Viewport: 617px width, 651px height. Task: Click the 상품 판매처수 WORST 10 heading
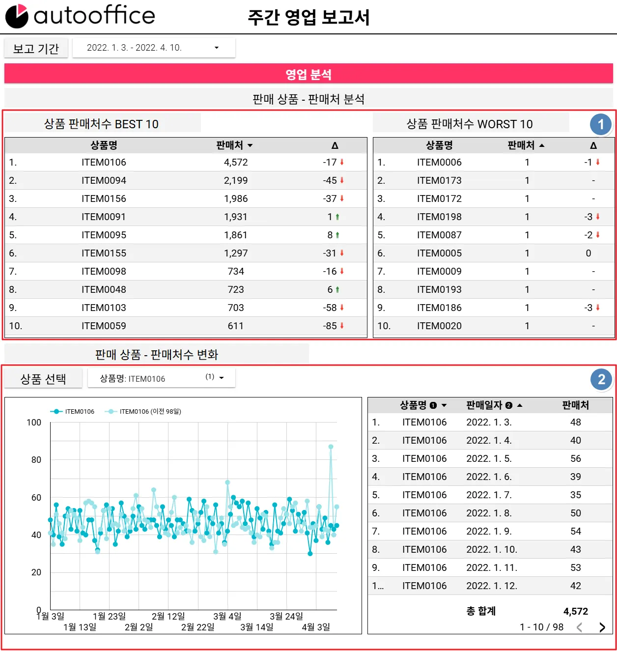pos(470,124)
